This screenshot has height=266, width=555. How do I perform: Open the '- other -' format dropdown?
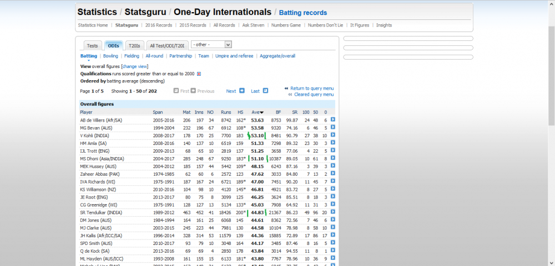[211, 44]
